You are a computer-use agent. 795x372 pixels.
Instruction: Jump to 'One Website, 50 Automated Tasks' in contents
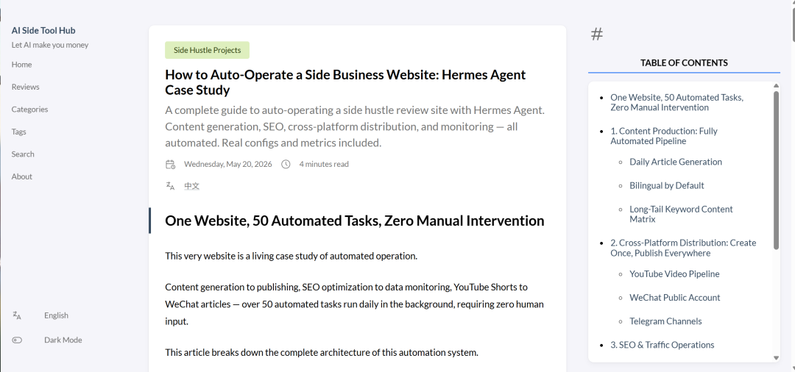pos(677,102)
